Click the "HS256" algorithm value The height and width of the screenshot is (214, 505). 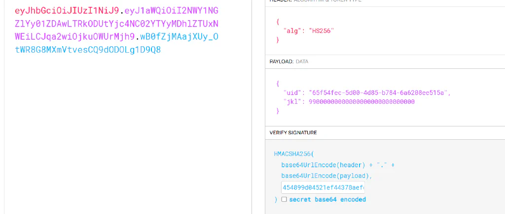tap(322, 31)
